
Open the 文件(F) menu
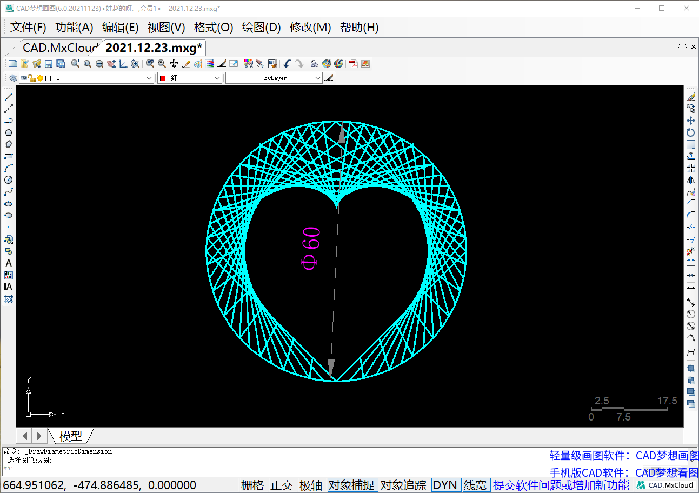click(29, 28)
